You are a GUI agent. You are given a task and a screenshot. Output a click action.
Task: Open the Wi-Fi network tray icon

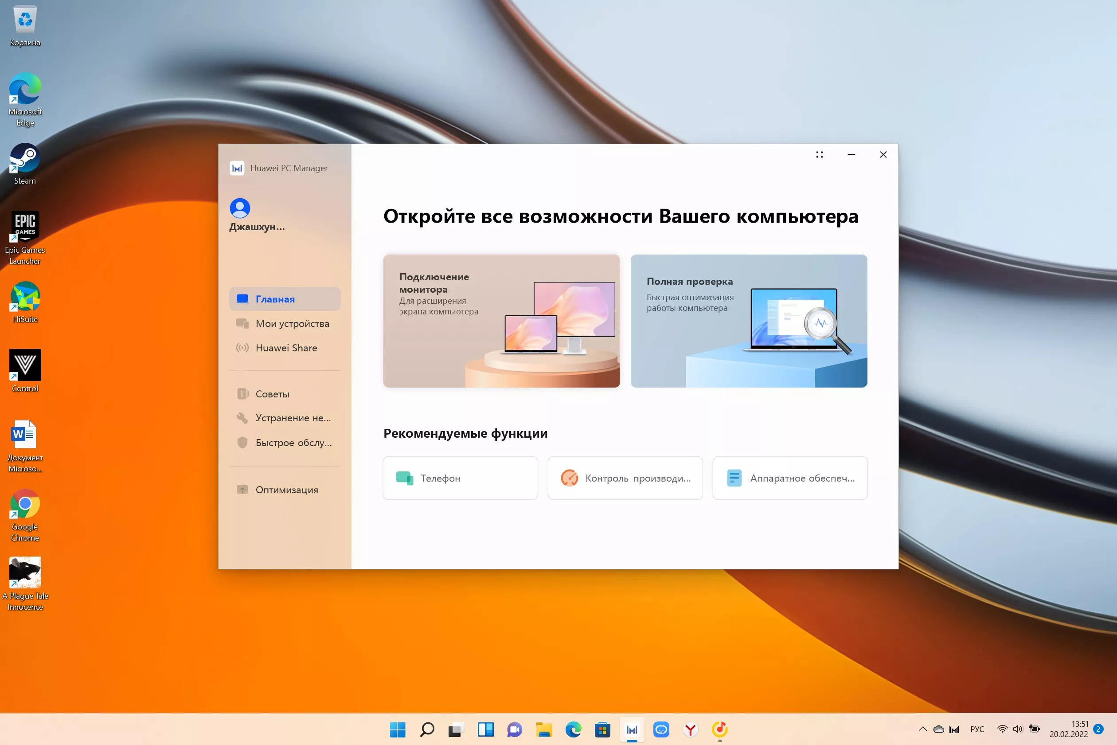click(x=1002, y=729)
